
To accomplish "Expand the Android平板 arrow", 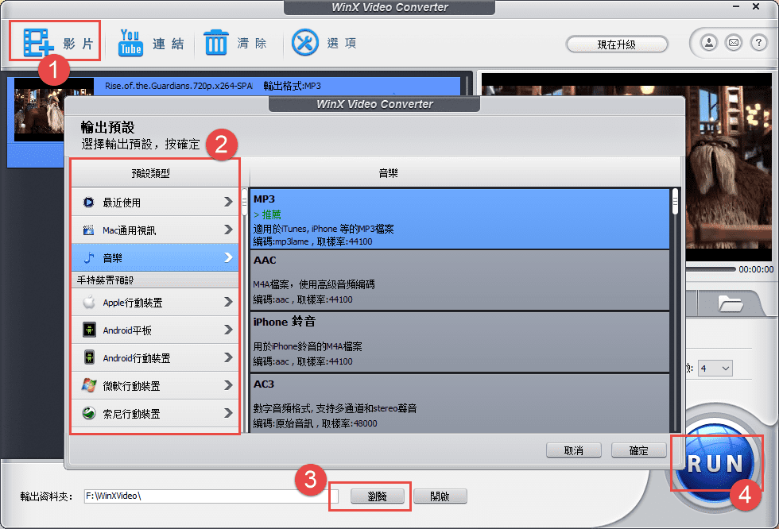I will 228,330.
